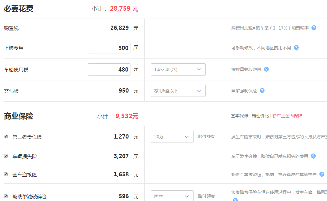The image size is (327, 201).
Task: Open the 20万 coverage amount dropdown
Action: pos(172,137)
